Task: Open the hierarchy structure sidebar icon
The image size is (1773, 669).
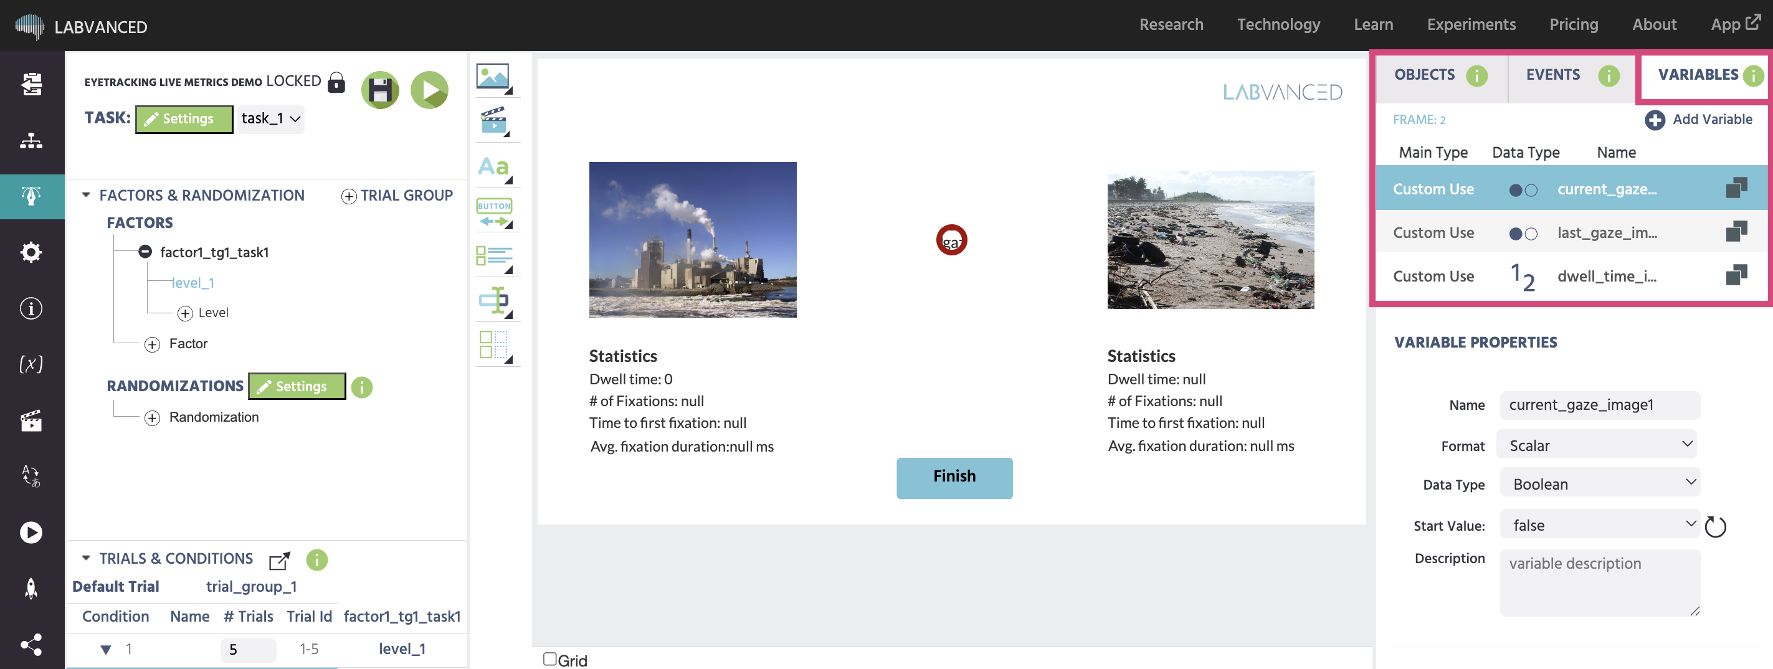Action: pos(31,141)
